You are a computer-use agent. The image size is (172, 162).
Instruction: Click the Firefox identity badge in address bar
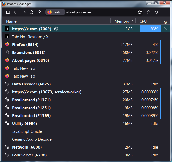click(x=55, y=12)
